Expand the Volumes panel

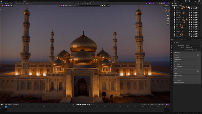point(187,57)
